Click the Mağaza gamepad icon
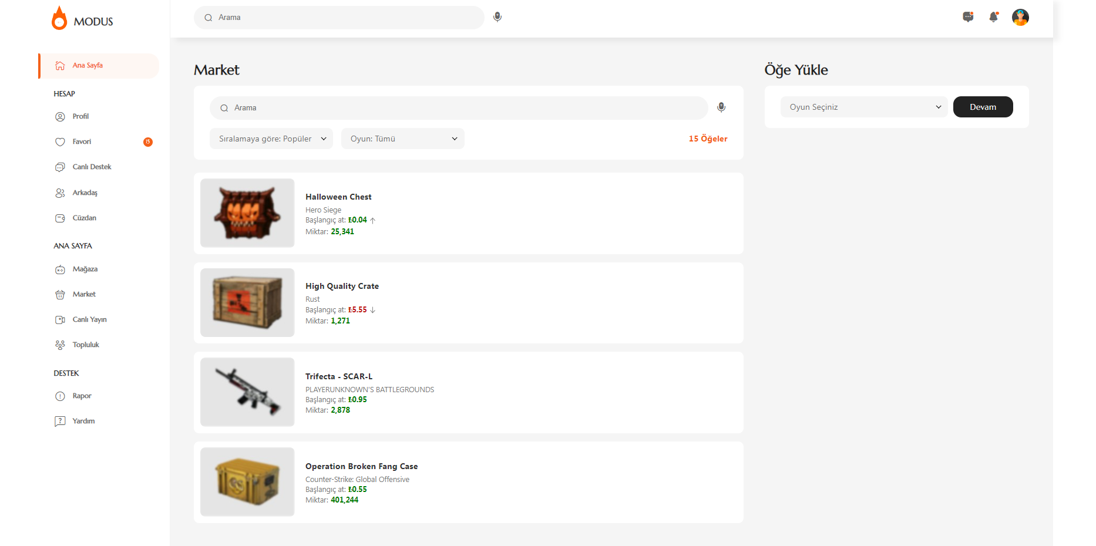The height and width of the screenshot is (546, 1096). 60,269
